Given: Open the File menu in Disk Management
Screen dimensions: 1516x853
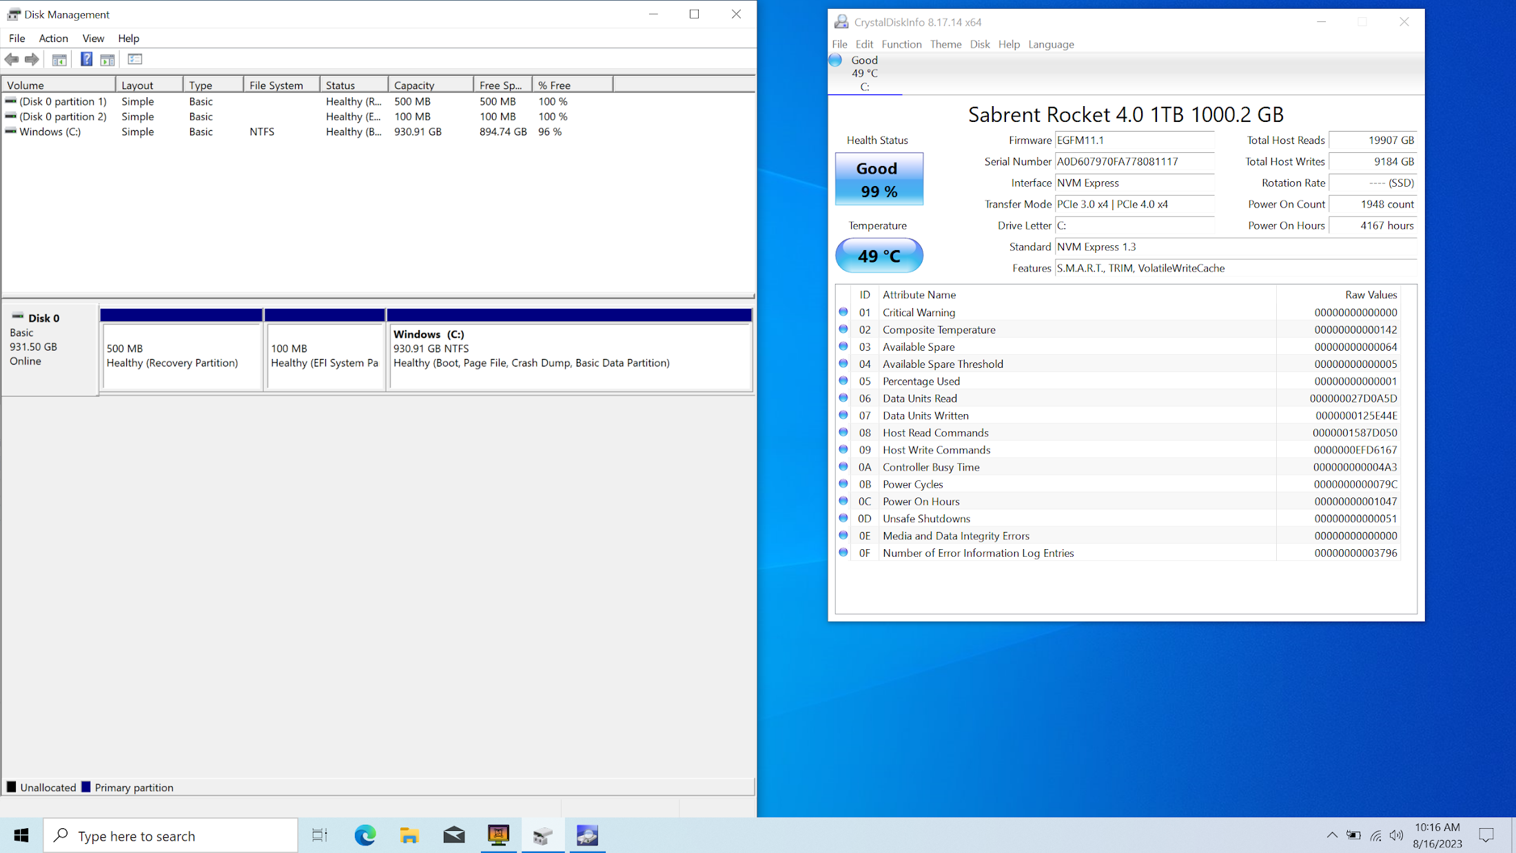Looking at the screenshot, I should coord(17,39).
